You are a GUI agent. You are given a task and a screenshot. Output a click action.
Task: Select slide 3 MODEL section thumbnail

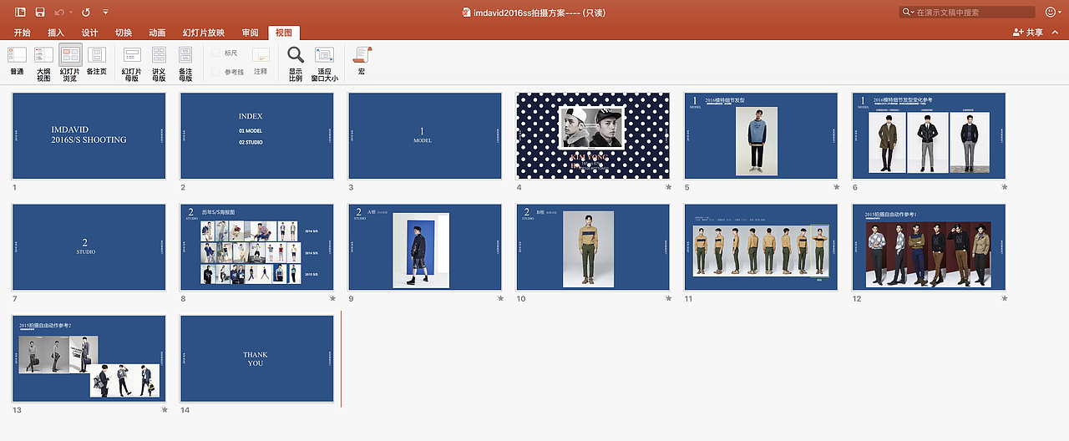(x=425, y=136)
